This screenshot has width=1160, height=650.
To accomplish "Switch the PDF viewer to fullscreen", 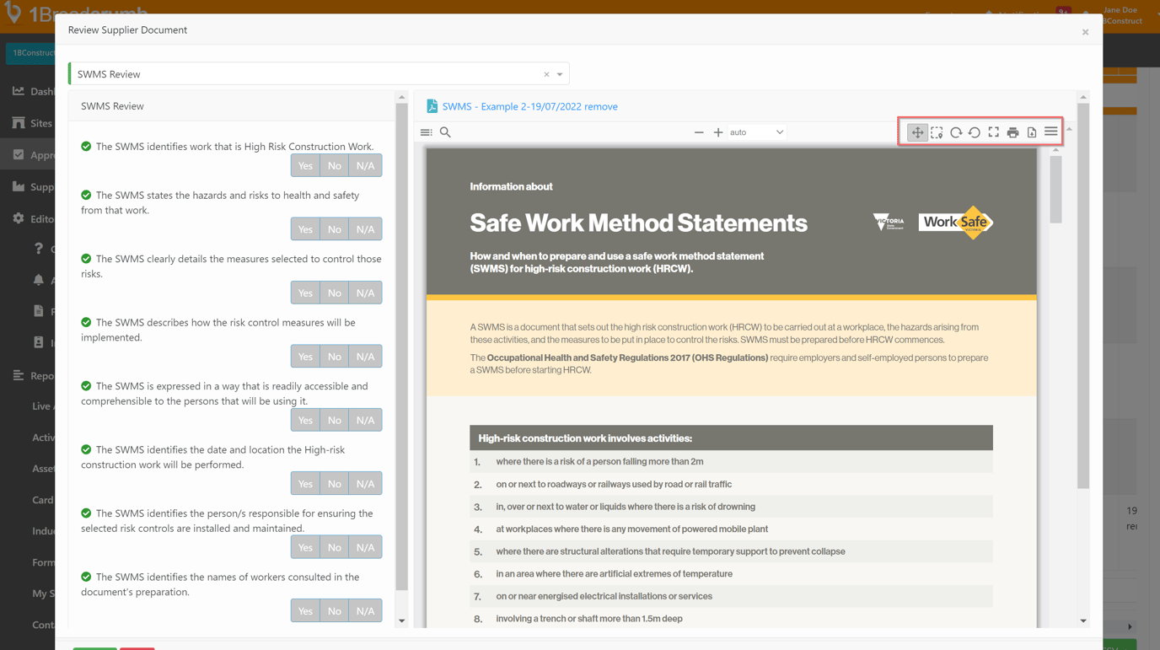I will pyautogui.click(x=994, y=132).
